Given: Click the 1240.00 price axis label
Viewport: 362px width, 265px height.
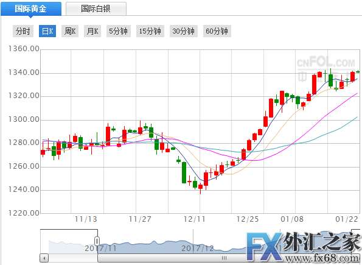Looking at the screenshot, I should click(x=24, y=189).
